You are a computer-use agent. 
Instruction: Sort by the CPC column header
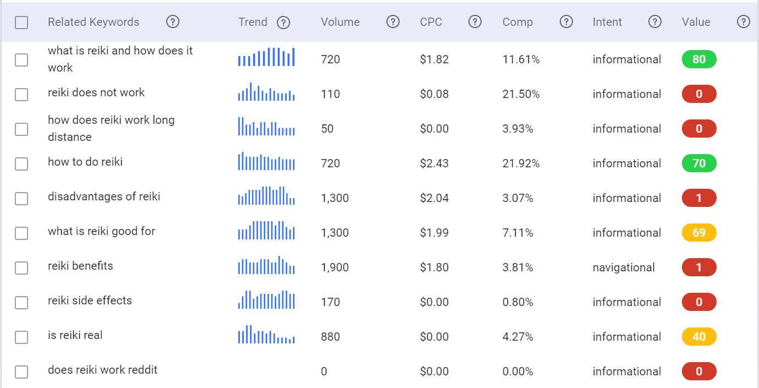pos(431,22)
